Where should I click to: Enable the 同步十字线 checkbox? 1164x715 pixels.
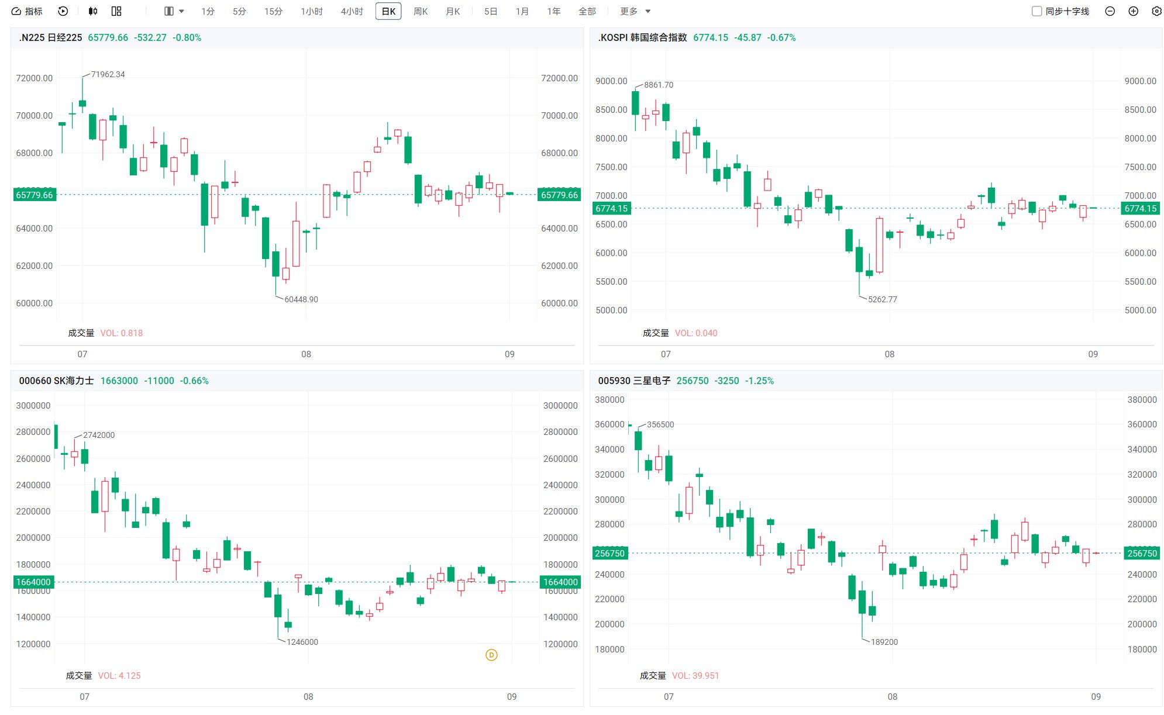pyautogui.click(x=1036, y=11)
